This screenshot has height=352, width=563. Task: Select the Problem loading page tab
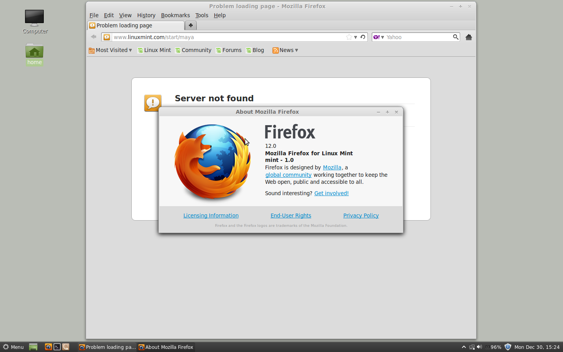point(136,25)
